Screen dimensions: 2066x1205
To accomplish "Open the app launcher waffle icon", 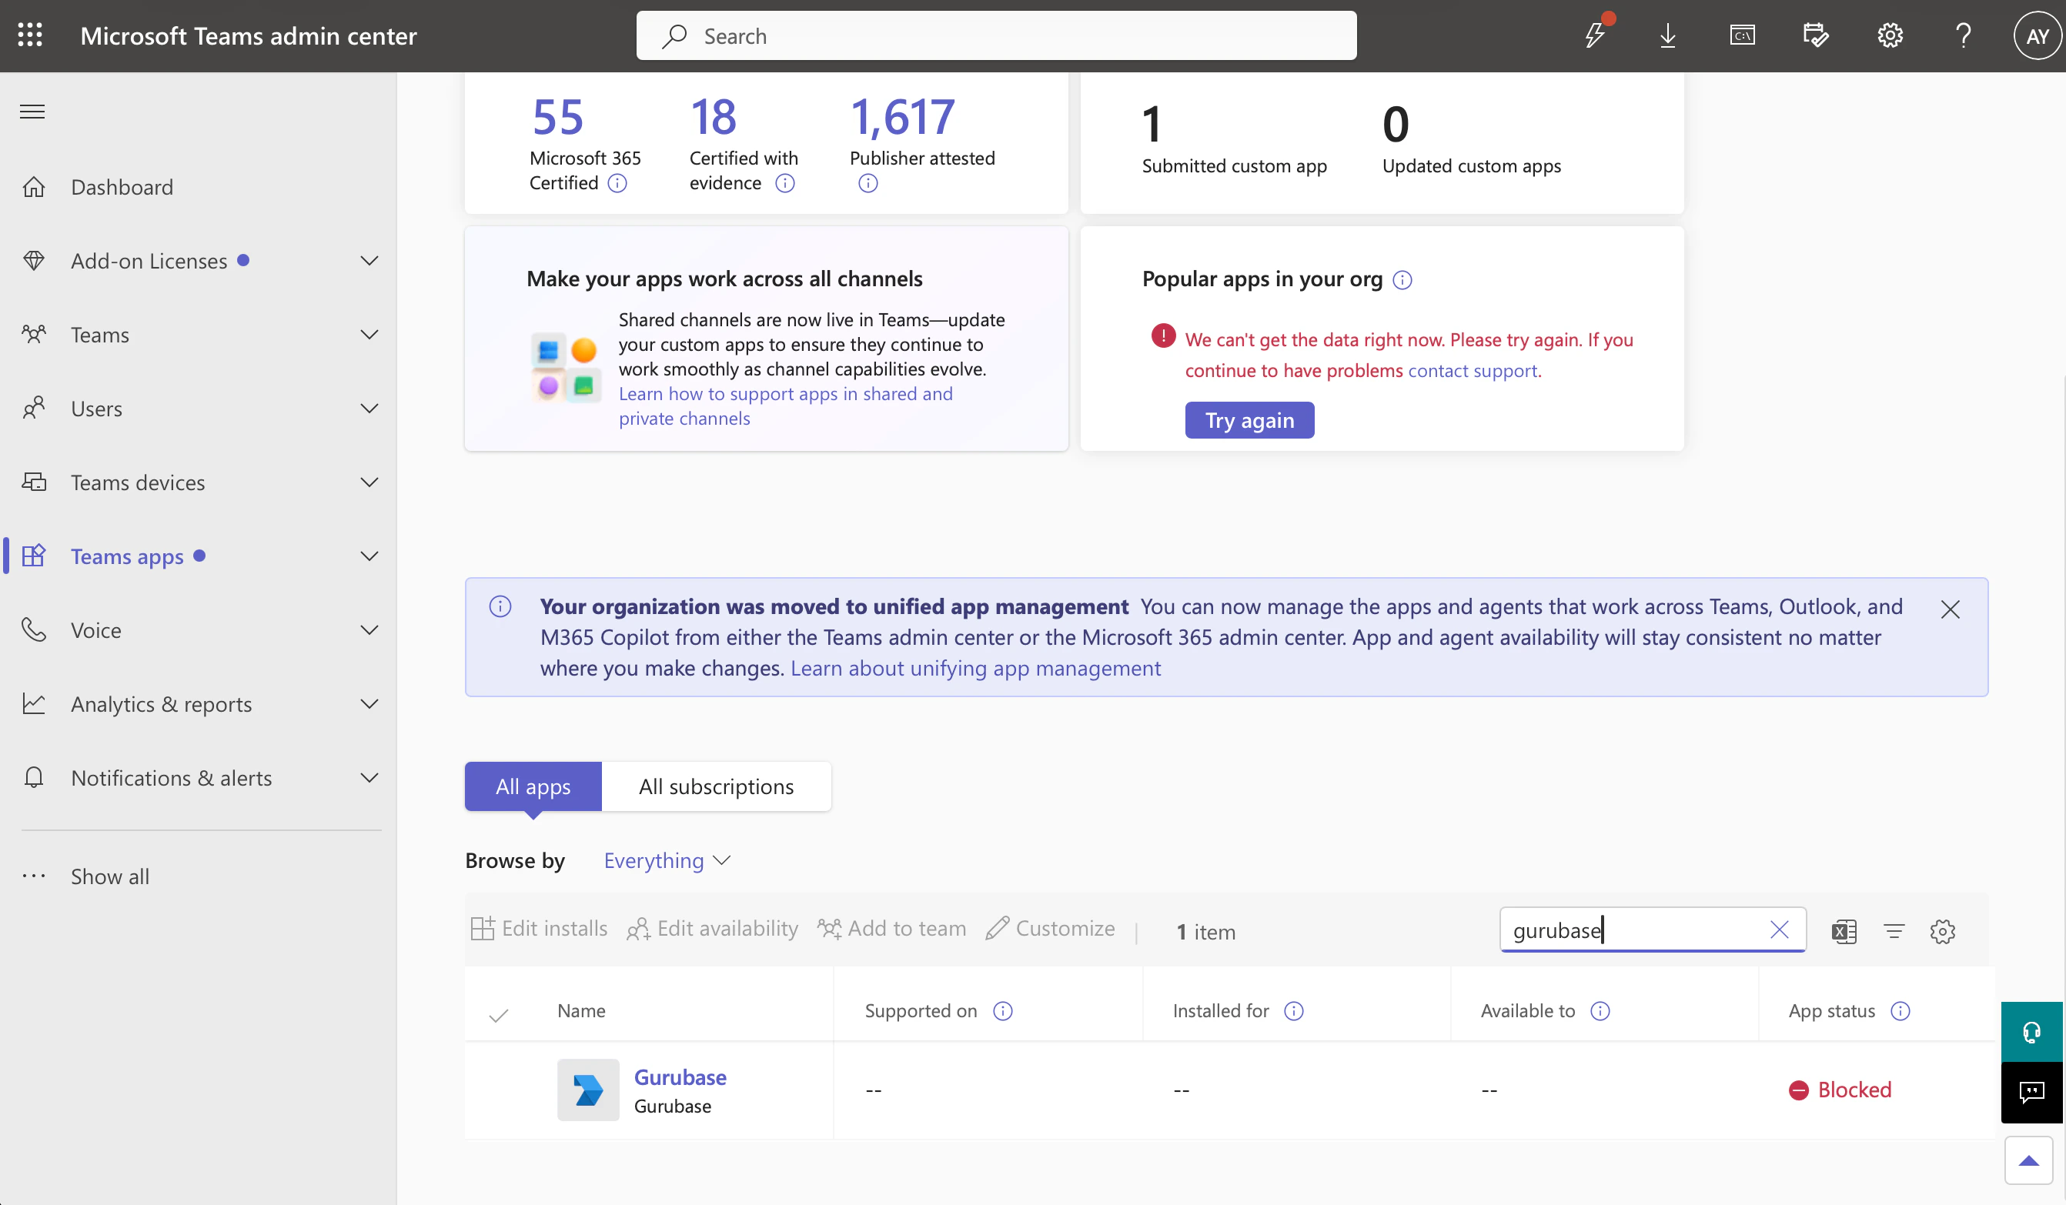I will (x=30, y=35).
